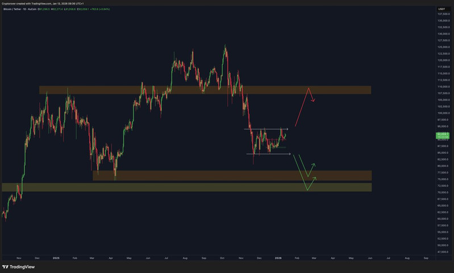
Task: Click the 2025 label on the time axis
Action: point(56,258)
